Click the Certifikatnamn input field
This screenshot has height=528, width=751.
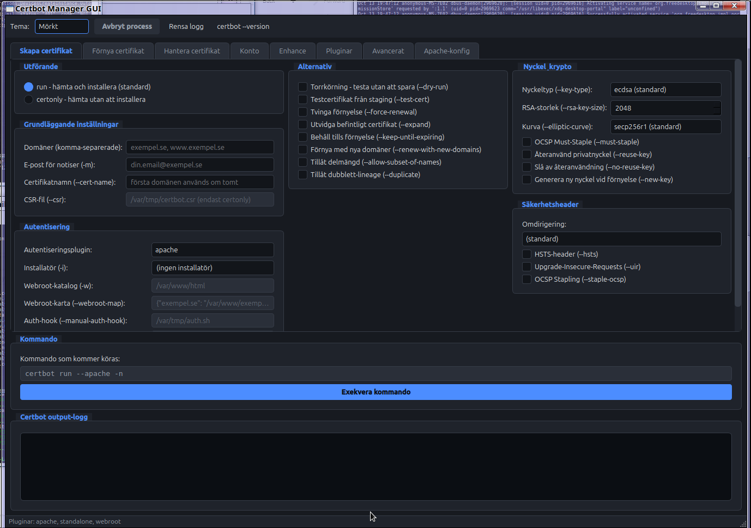click(200, 182)
